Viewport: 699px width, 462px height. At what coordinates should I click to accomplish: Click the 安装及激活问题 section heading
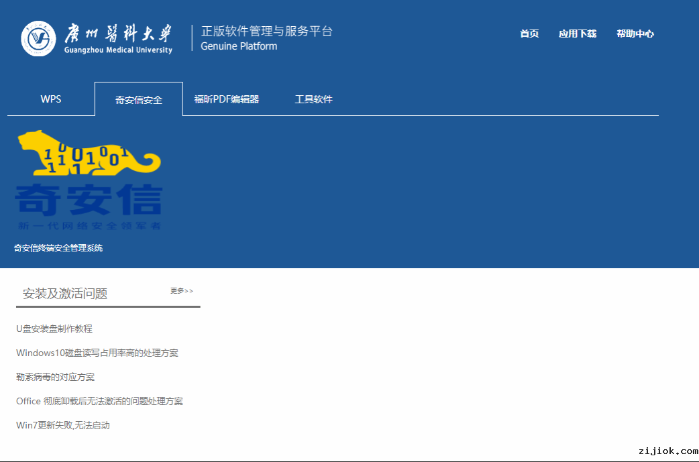65,294
